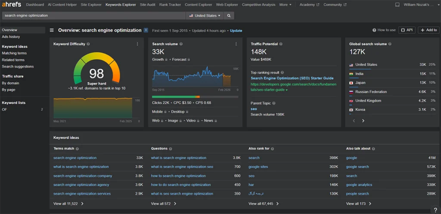Open Search volume help icon
441x214 pixels.
pyautogui.click(x=181, y=44)
